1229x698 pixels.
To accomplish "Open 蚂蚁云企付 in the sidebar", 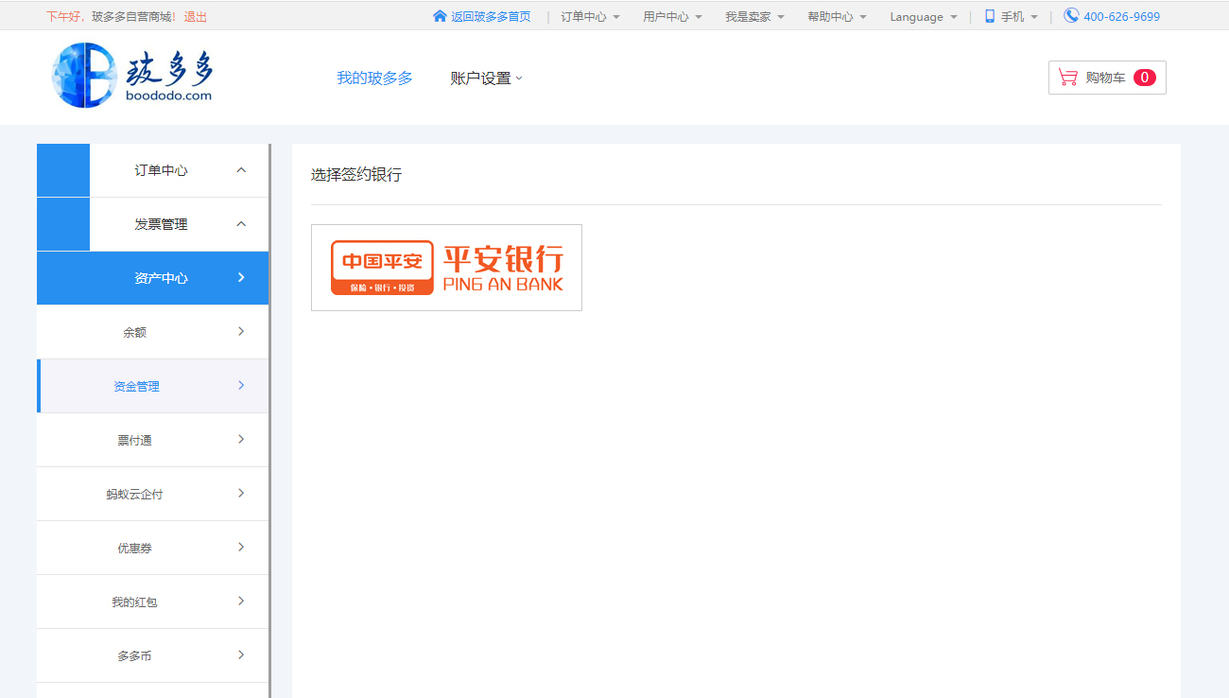I will pyautogui.click(x=152, y=494).
